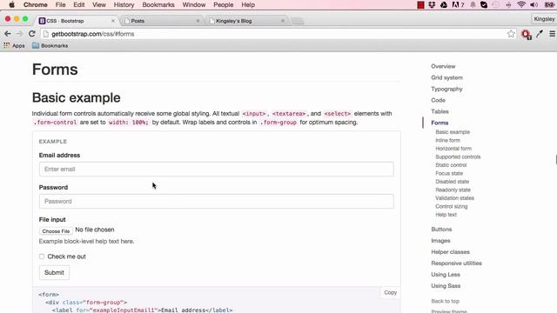This screenshot has width=557, height=313.
Task: Jump to Control sizing subsection
Action: pos(452,206)
